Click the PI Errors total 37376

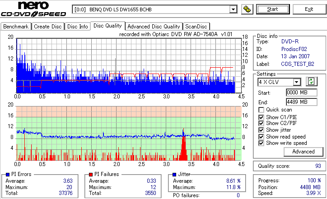click(x=65, y=193)
